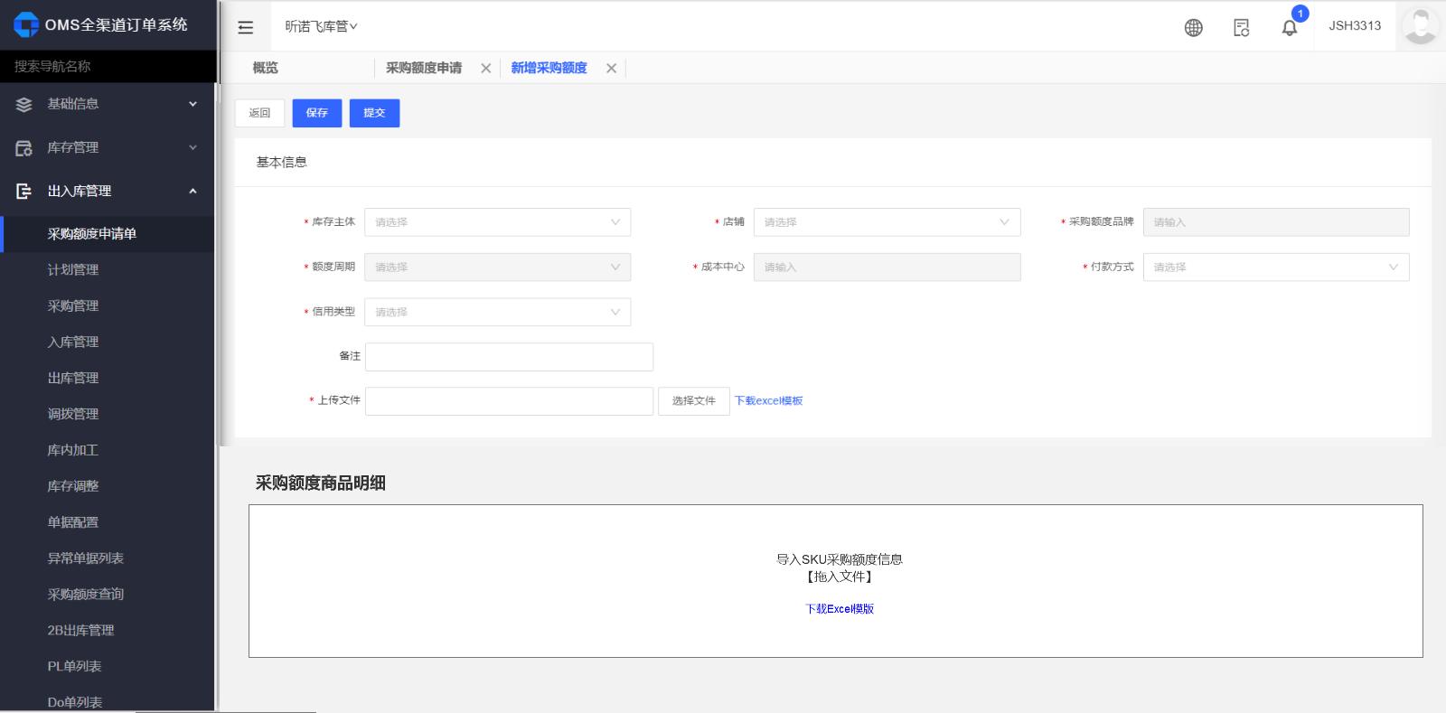
Task: Click the 选择文件 button
Action: (x=694, y=401)
